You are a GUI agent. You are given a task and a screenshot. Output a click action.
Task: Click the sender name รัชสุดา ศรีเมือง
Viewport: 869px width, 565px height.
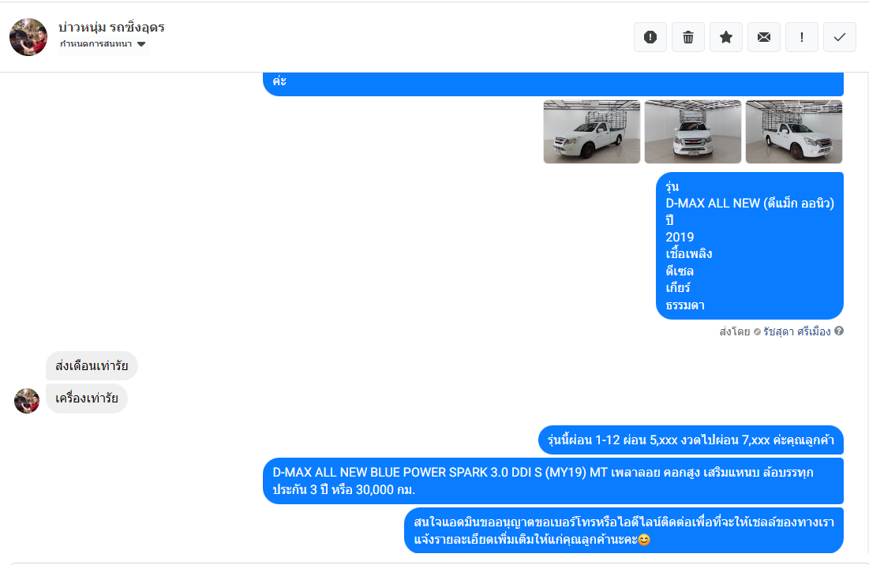tap(797, 331)
